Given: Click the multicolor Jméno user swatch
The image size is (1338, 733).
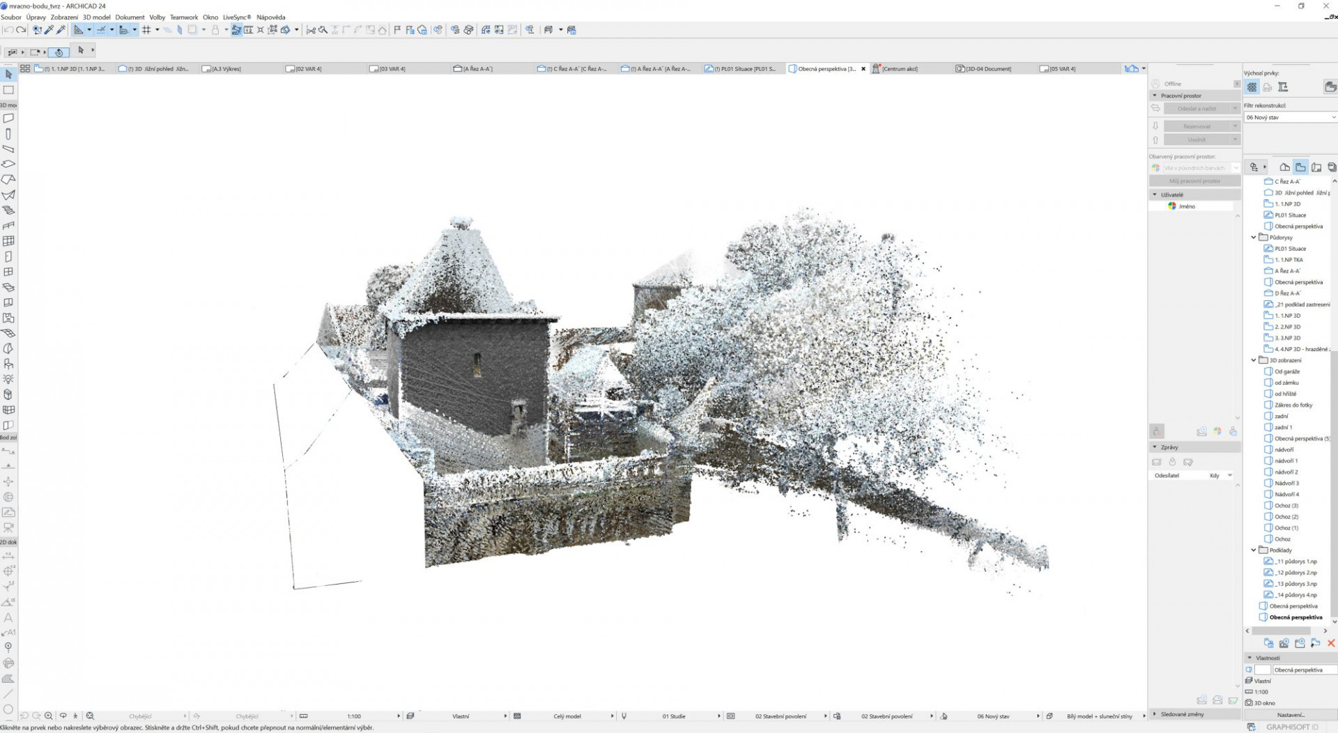Looking at the screenshot, I should coord(1172,206).
